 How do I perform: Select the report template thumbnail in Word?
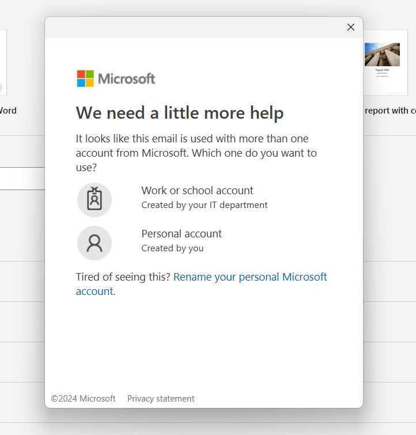[x=385, y=62]
